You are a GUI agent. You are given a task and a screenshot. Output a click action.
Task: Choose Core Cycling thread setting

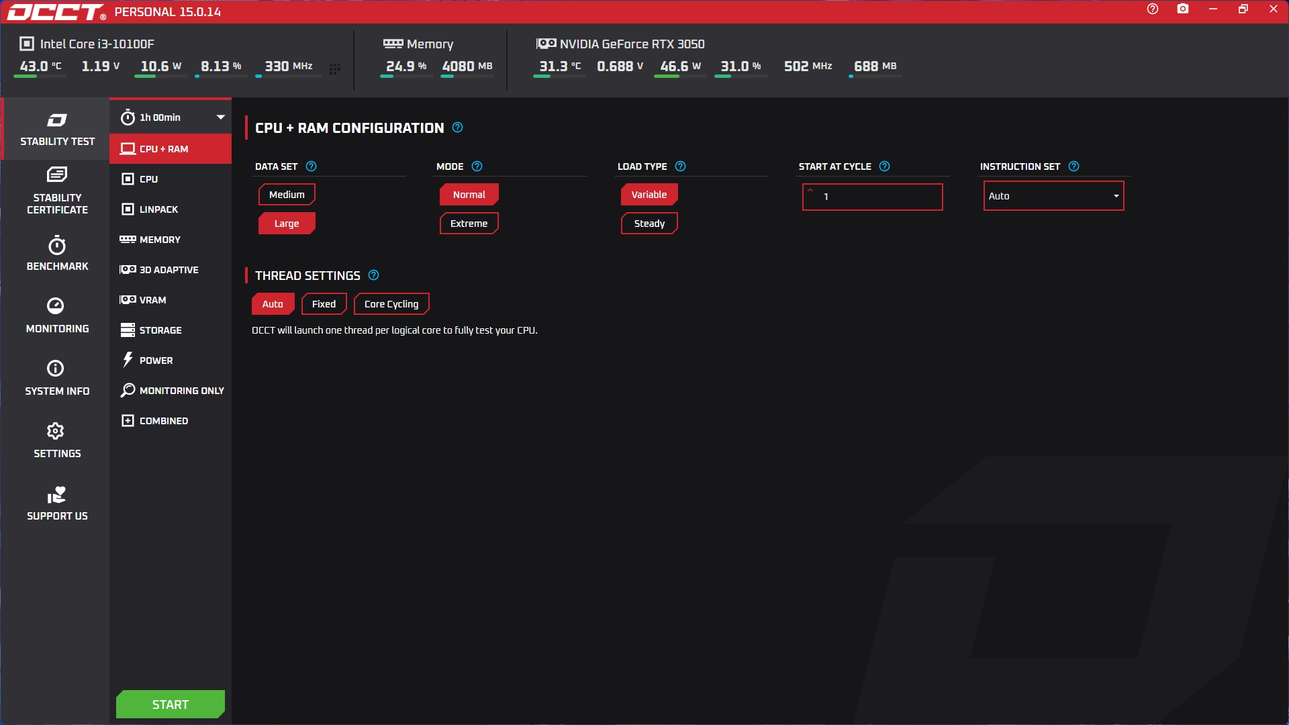[x=391, y=304]
